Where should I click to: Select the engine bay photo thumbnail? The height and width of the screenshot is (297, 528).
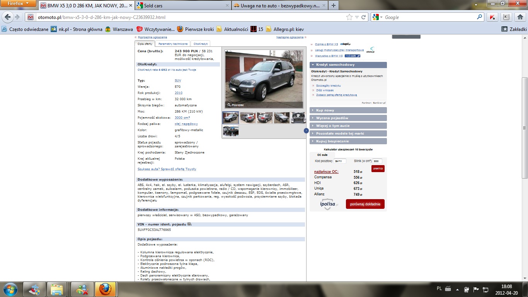tap(299, 118)
